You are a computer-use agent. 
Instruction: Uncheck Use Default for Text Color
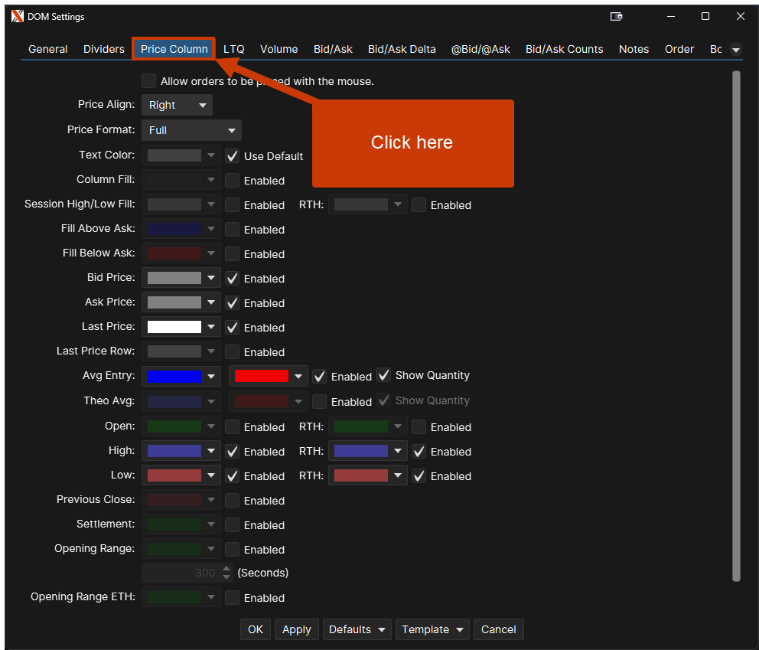233,156
